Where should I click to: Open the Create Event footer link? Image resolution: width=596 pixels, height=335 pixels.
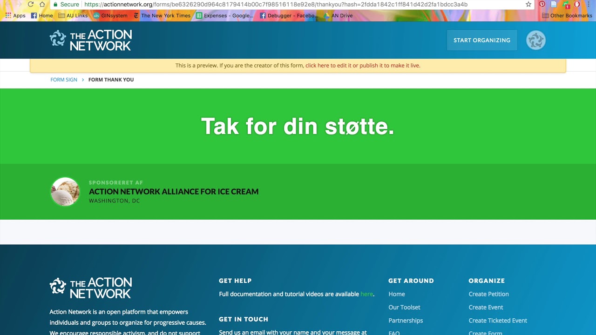(486, 307)
